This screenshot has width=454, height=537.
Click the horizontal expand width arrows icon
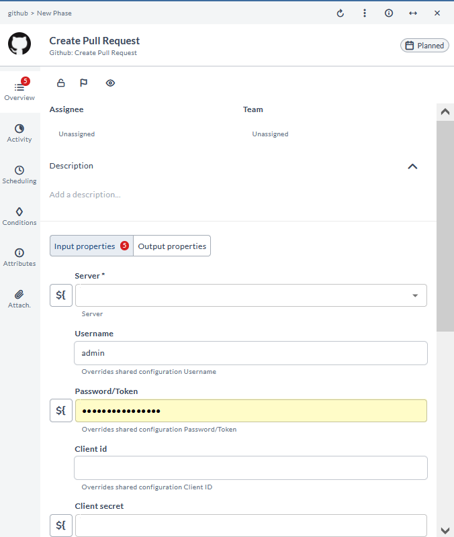(x=413, y=13)
